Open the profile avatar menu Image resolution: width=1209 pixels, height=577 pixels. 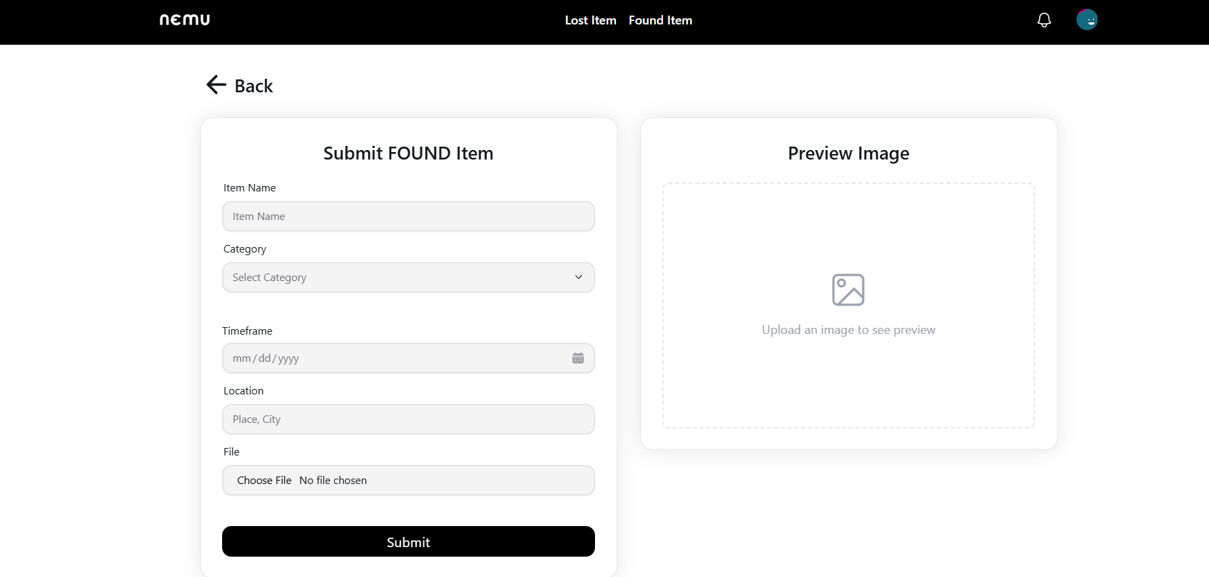coord(1087,20)
